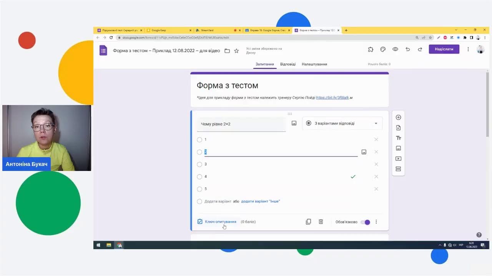Duplicate the question
The width and height of the screenshot is (492, 276).
[x=308, y=222]
